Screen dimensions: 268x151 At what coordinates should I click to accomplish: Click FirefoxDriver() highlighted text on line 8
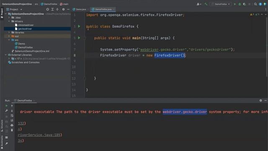170,55
